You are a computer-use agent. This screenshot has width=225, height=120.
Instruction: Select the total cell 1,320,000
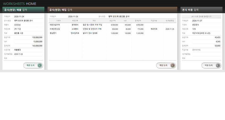click(x=138, y=33)
